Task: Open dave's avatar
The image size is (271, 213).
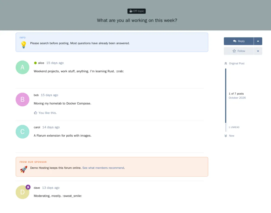Action: [22, 192]
